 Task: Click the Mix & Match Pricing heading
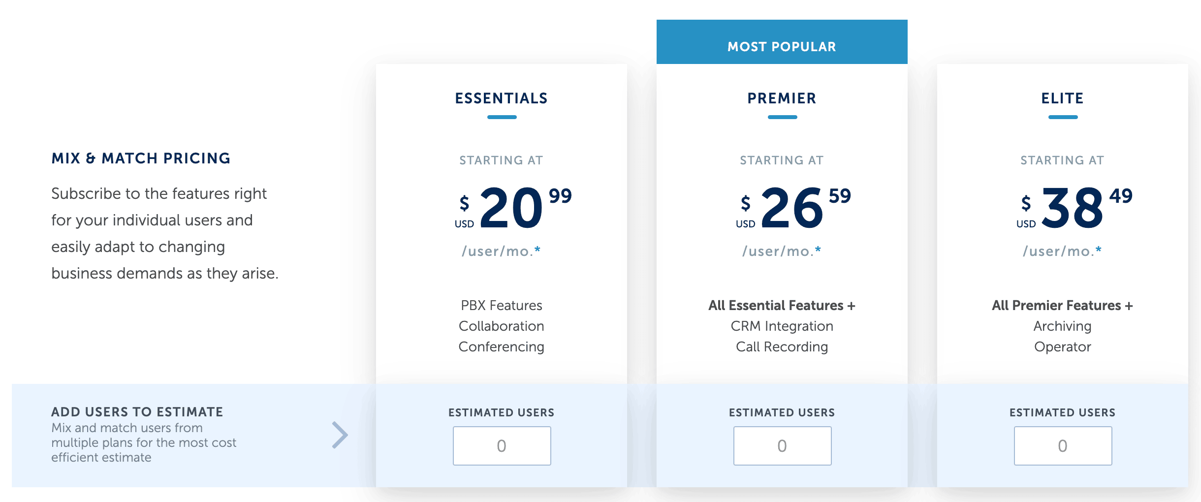pos(141,158)
